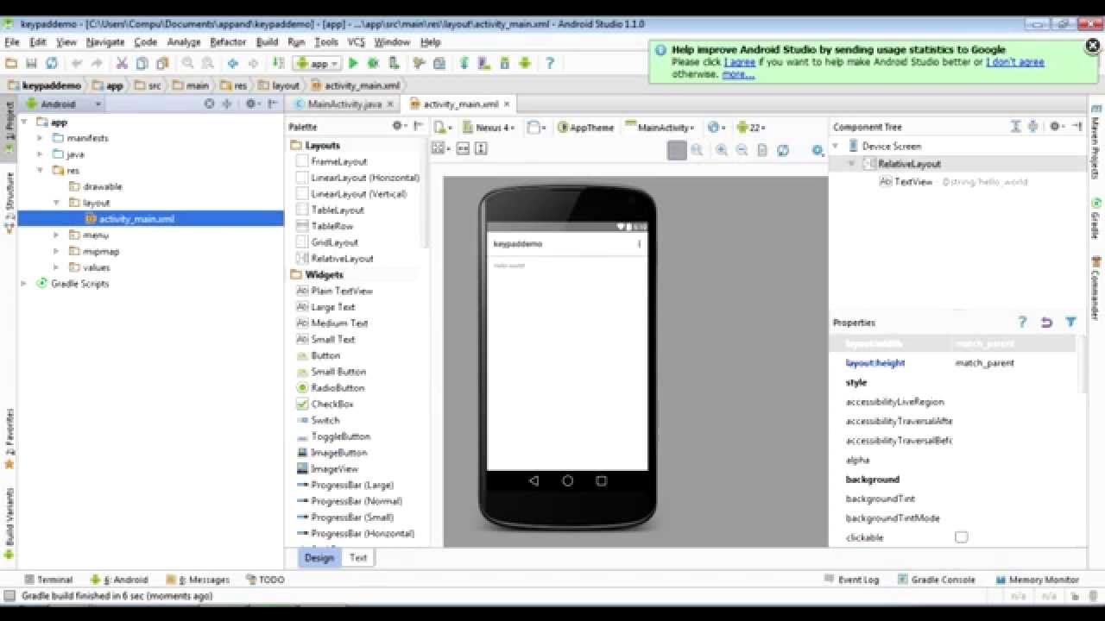1105x621 pixels.
Task: Open the API level 22 dropdown
Action: pyautogui.click(x=751, y=127)
